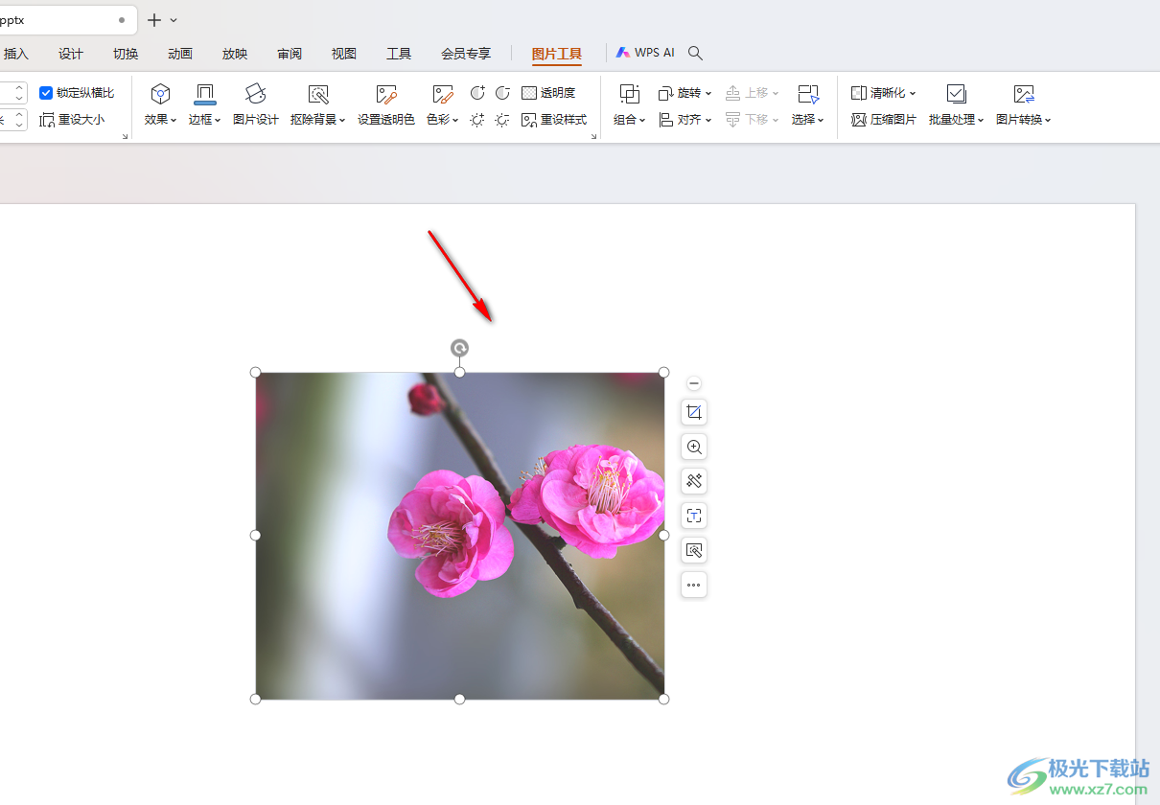The image size is (1160, 805).
Task: Open the 清晰化 sharpen dropdown
Action: point(884,93)
